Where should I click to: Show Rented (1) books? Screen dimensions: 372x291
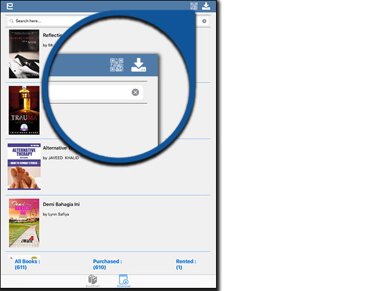pos(186,264)
